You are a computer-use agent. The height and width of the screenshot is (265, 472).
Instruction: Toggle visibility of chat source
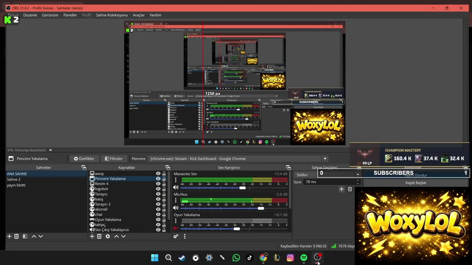coord(158,215)
